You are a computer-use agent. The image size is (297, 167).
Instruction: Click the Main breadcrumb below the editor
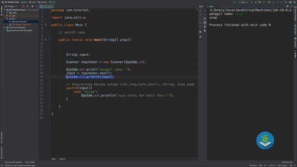[54, 159]
